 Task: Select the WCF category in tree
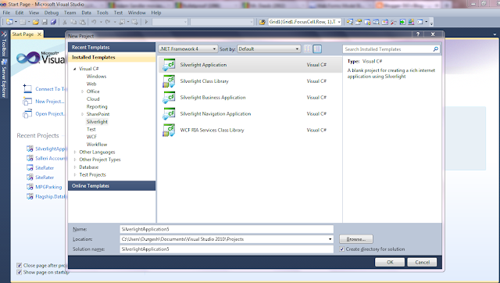[91, 137]
